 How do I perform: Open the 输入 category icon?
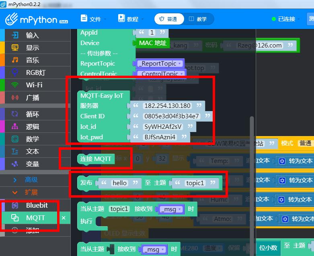15,35
